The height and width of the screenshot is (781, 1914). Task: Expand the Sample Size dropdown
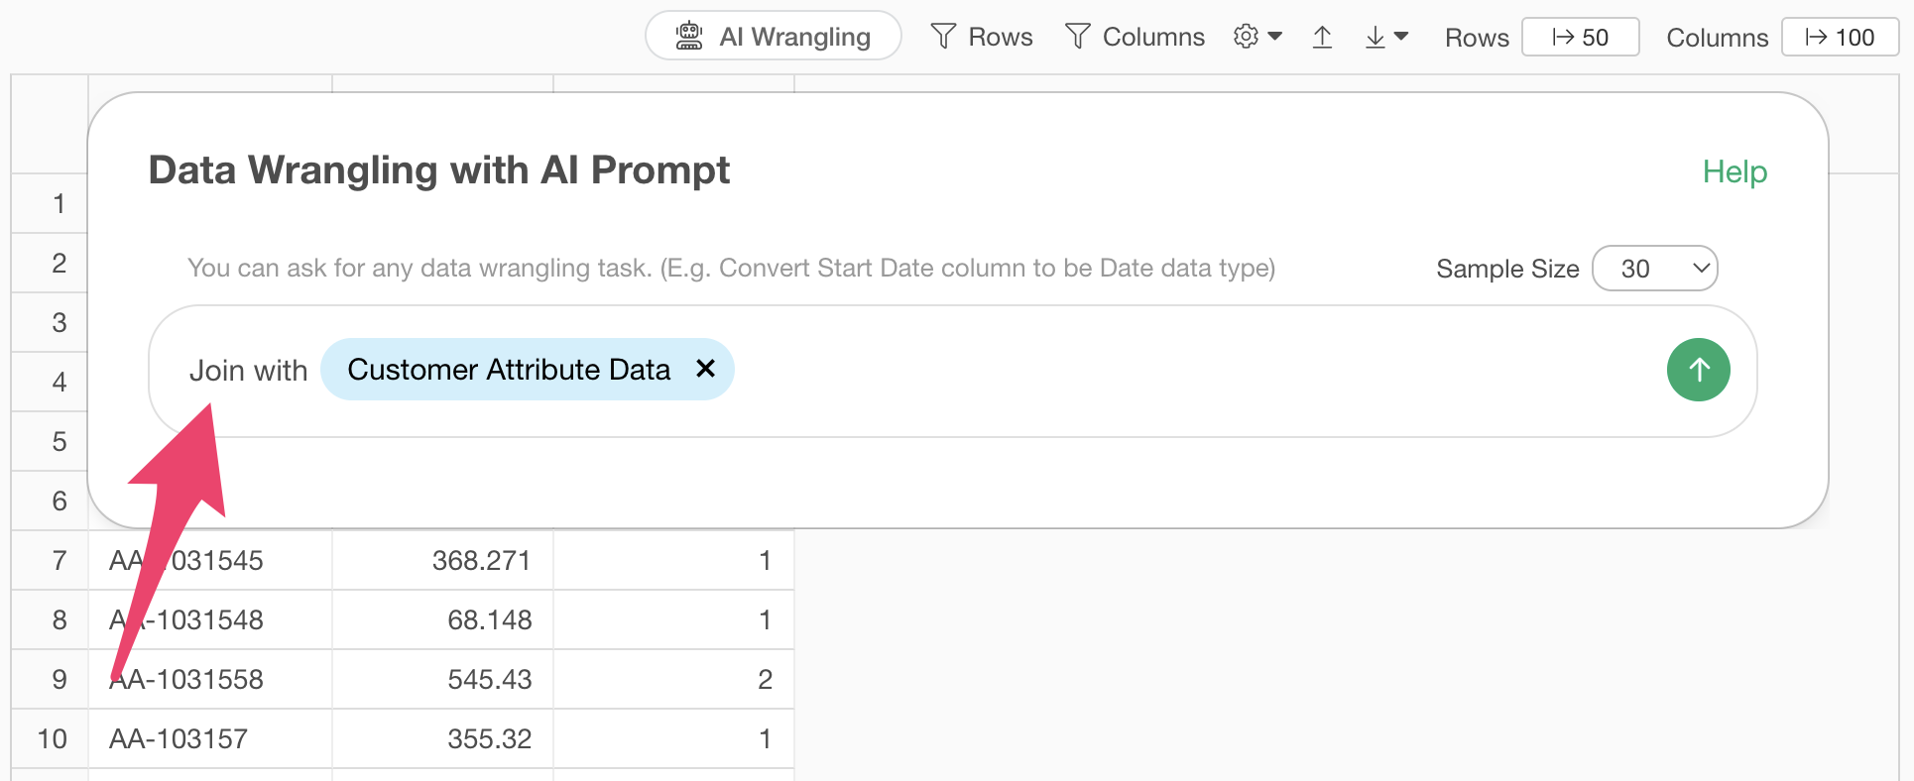coord(1654,268)
